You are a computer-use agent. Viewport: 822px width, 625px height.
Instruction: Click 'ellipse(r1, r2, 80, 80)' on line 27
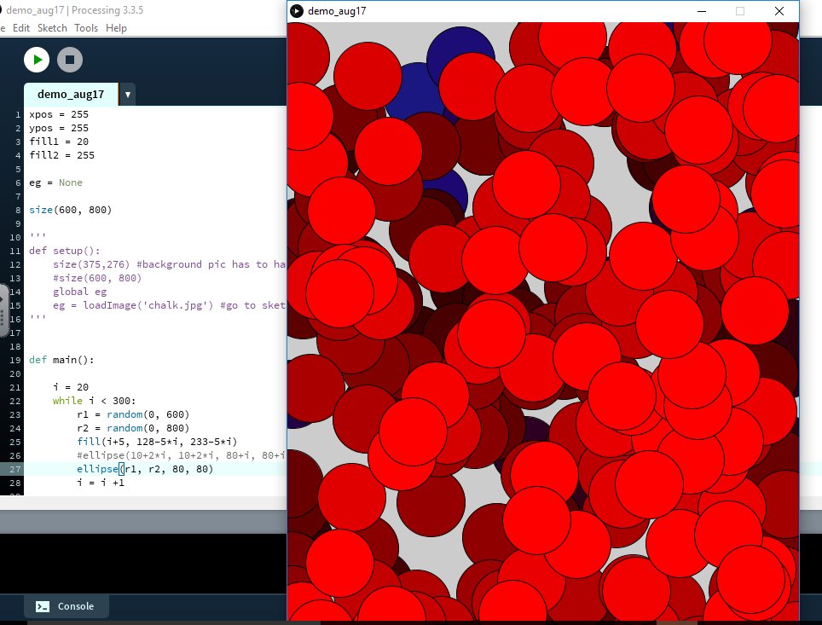145,469
